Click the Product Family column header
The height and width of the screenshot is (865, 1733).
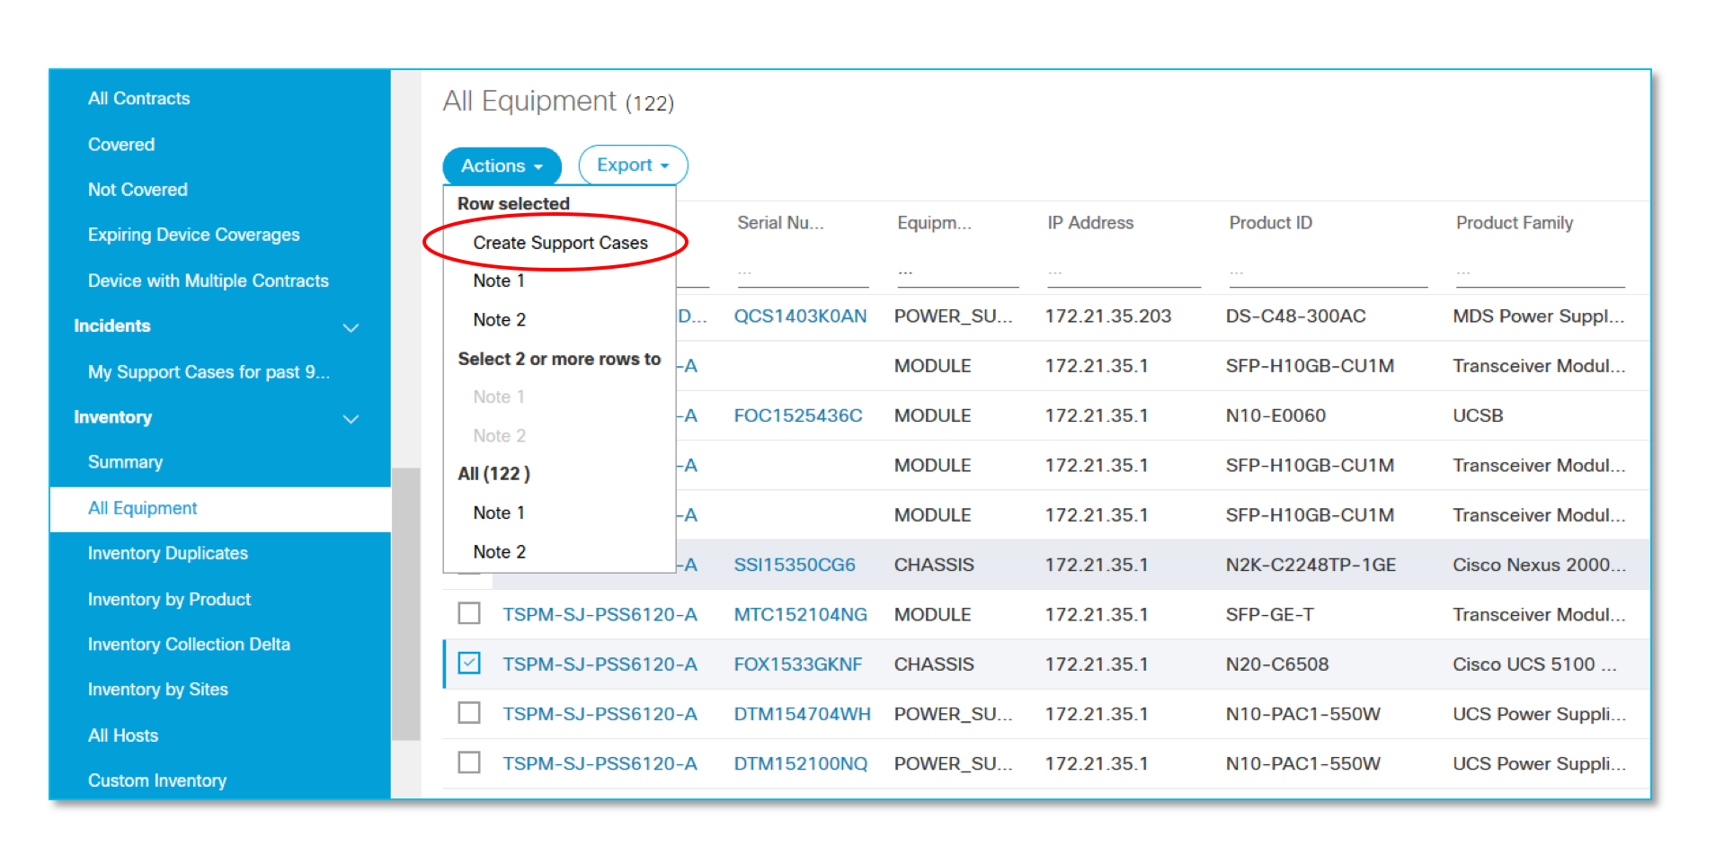click(x=1514, y=223)
